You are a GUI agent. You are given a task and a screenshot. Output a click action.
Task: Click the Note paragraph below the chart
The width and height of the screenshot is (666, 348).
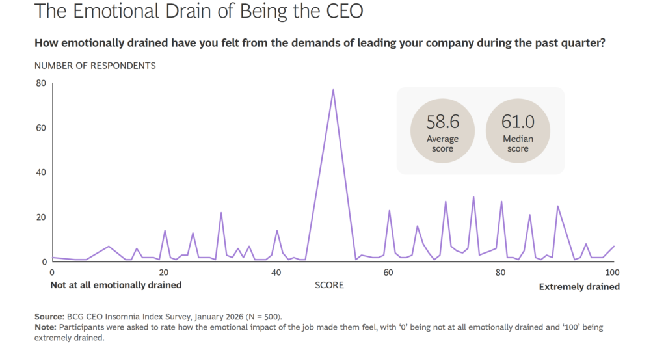(319, 333)
